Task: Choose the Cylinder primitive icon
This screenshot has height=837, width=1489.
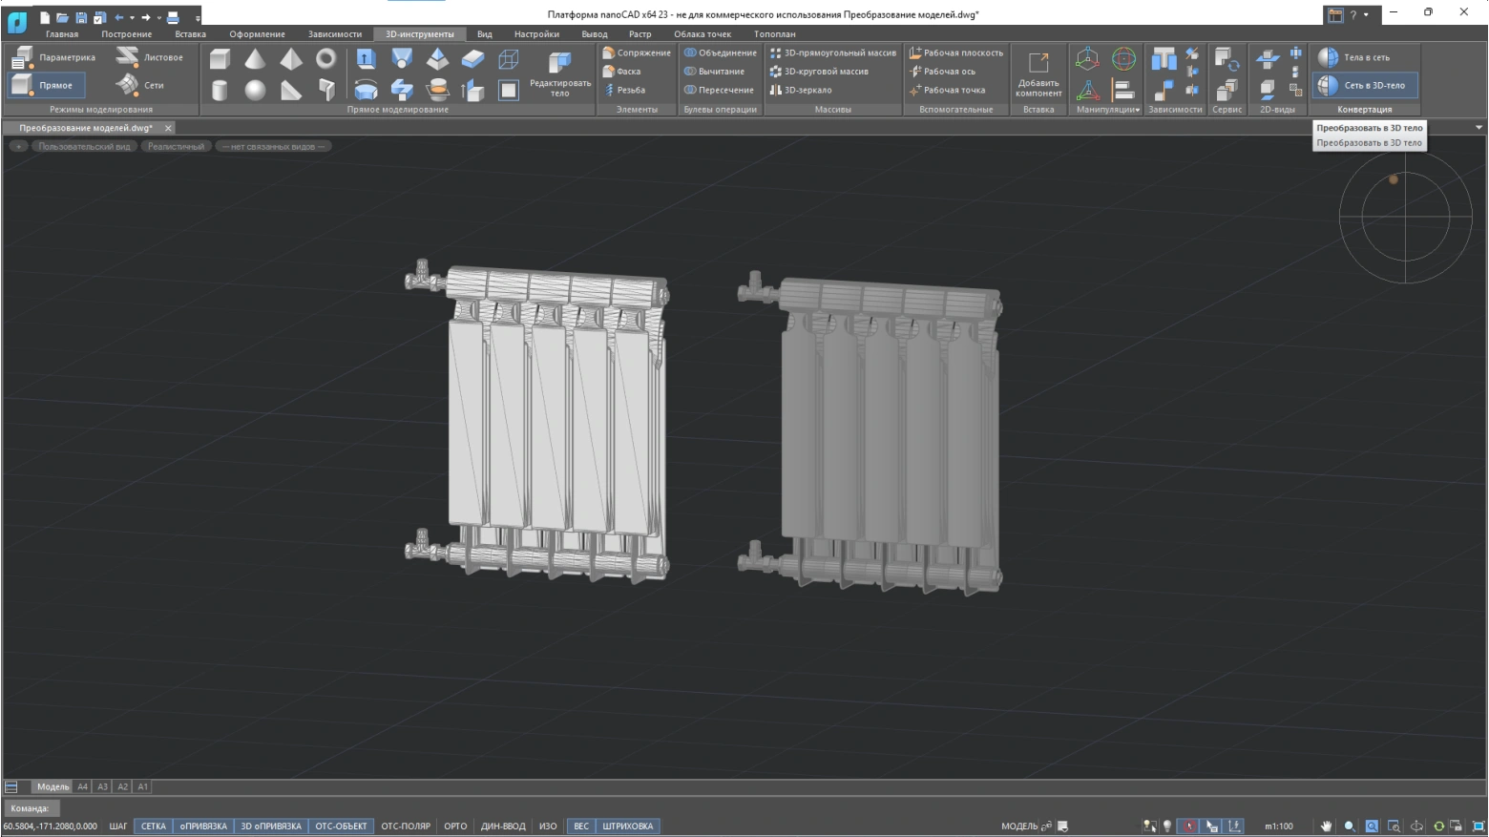Action: click(220, 91)
